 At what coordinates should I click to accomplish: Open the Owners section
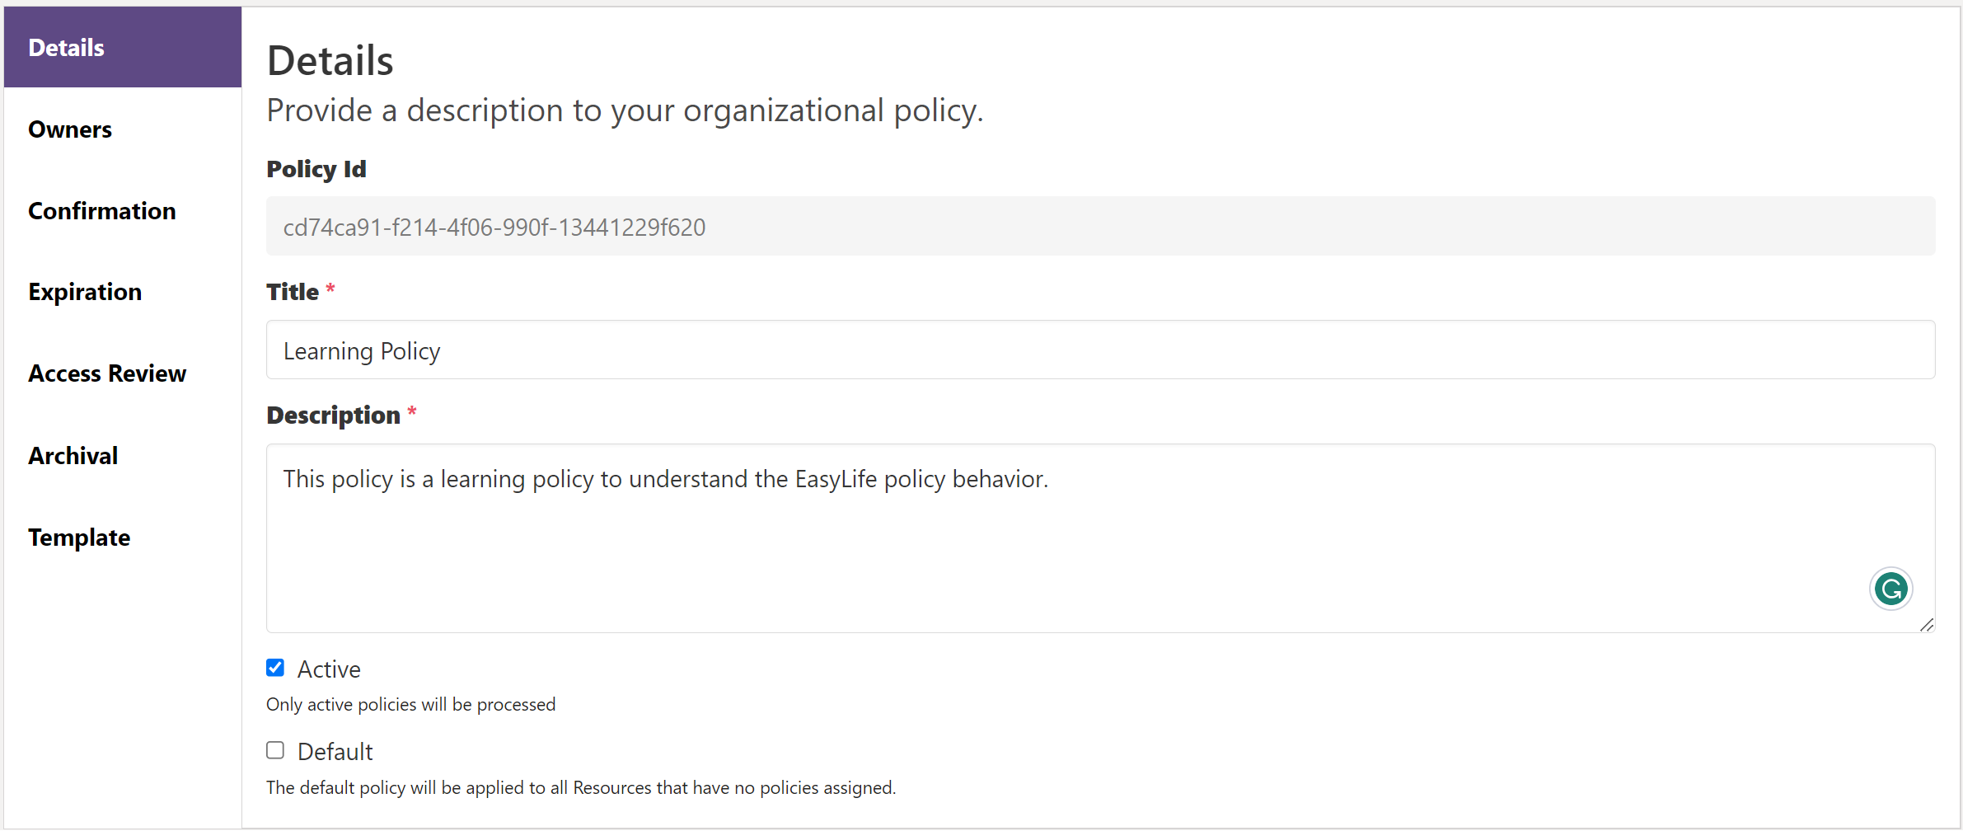tap(69, 129)
